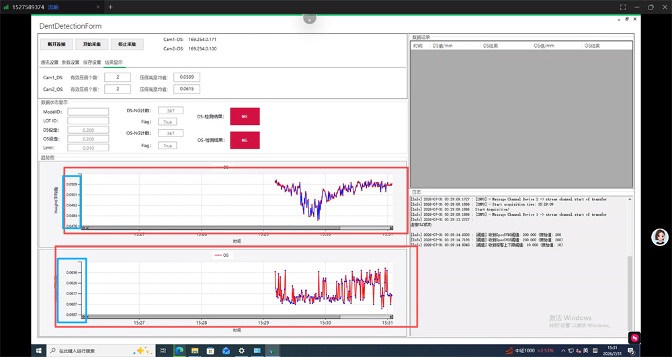
Task: Open the assistant avatar icon on the right edge
Action: (660, 237)
